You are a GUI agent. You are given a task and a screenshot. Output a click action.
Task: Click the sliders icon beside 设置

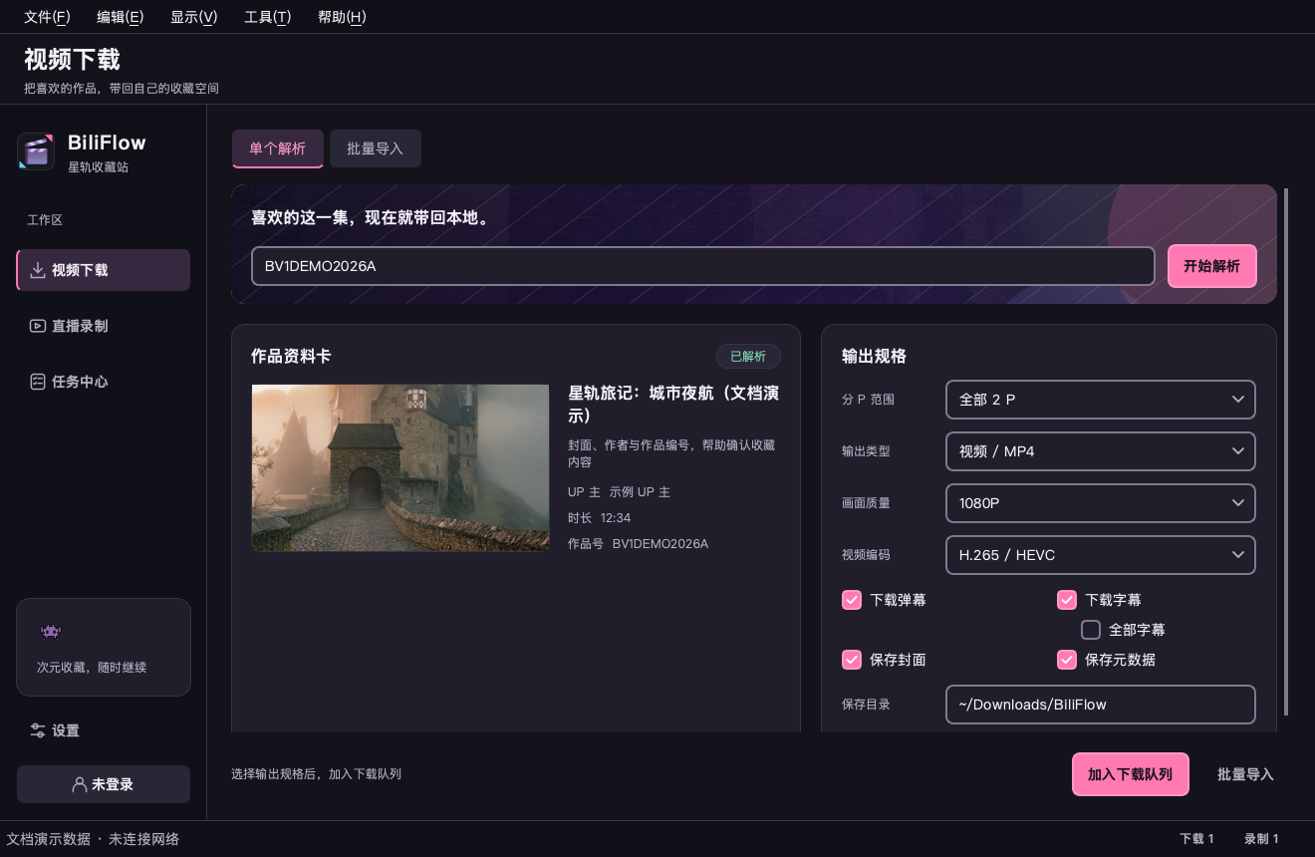tap(38, 730)
